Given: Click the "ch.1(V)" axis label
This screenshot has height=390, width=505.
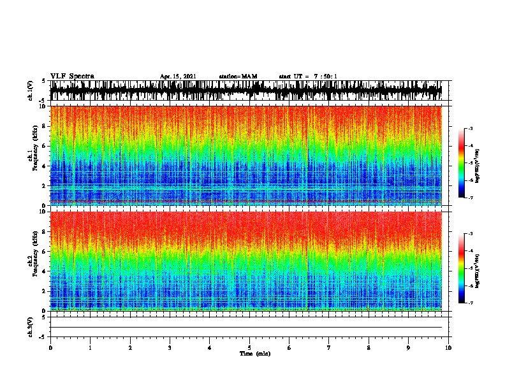Looking at the screenshot, I should pyautogui.click(x=31, y=90).
